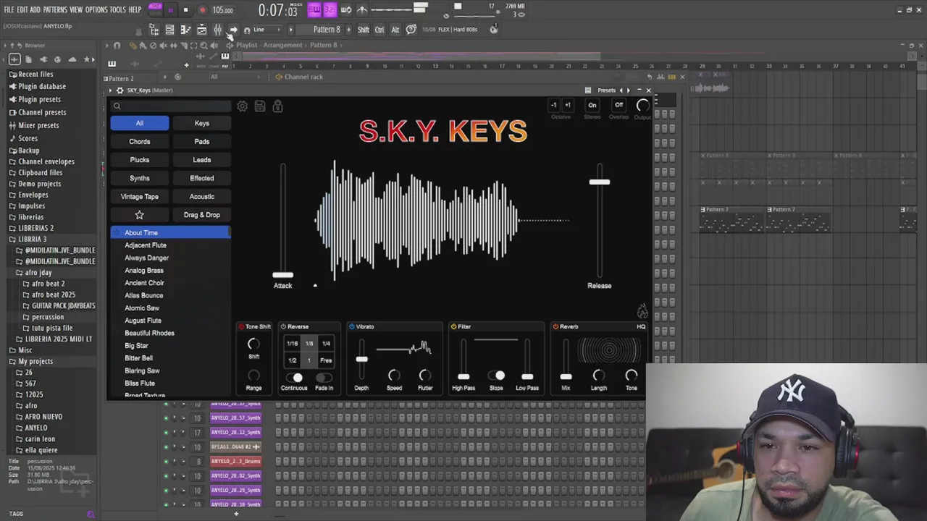This screenshot has height=521, width=927.
Task: Lower the octave with the -1 button
Action: [554, 105]
